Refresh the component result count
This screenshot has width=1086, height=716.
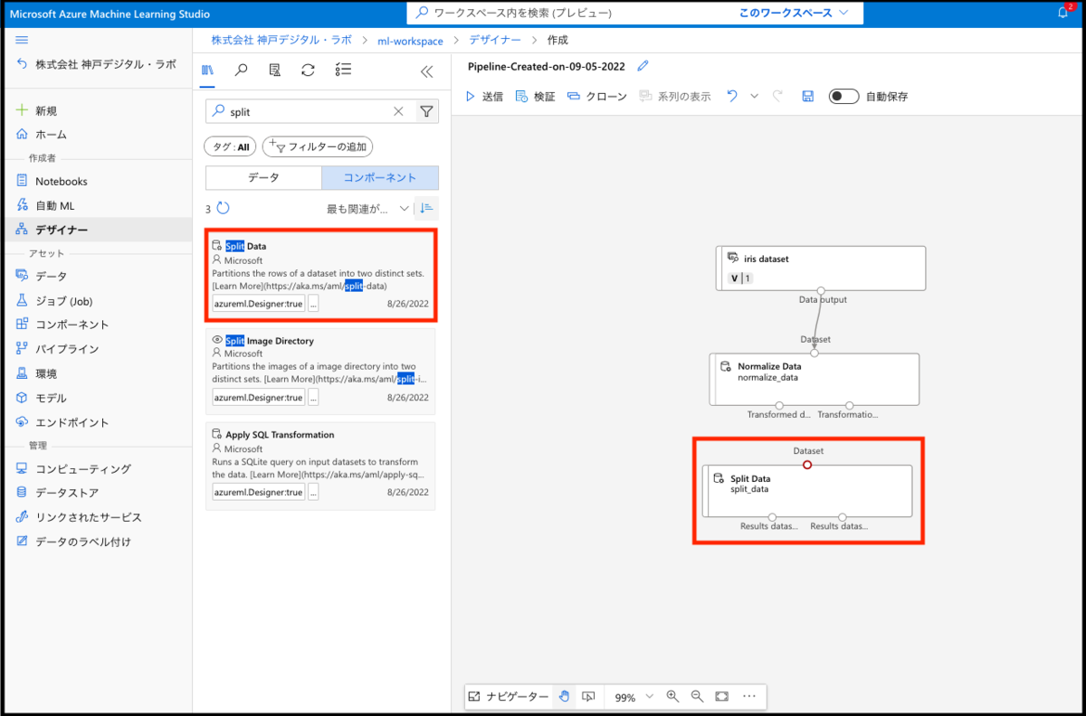(x=223, y=209)
